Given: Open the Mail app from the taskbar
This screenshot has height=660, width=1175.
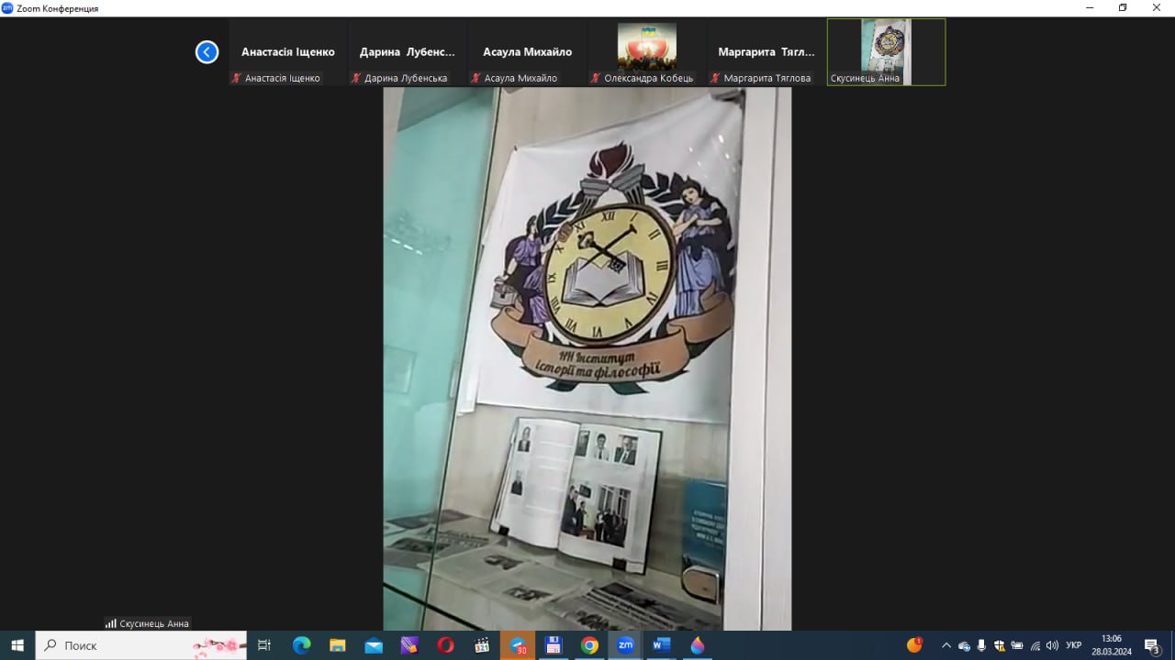Looking at the screenshot, I should coord(374,645).
